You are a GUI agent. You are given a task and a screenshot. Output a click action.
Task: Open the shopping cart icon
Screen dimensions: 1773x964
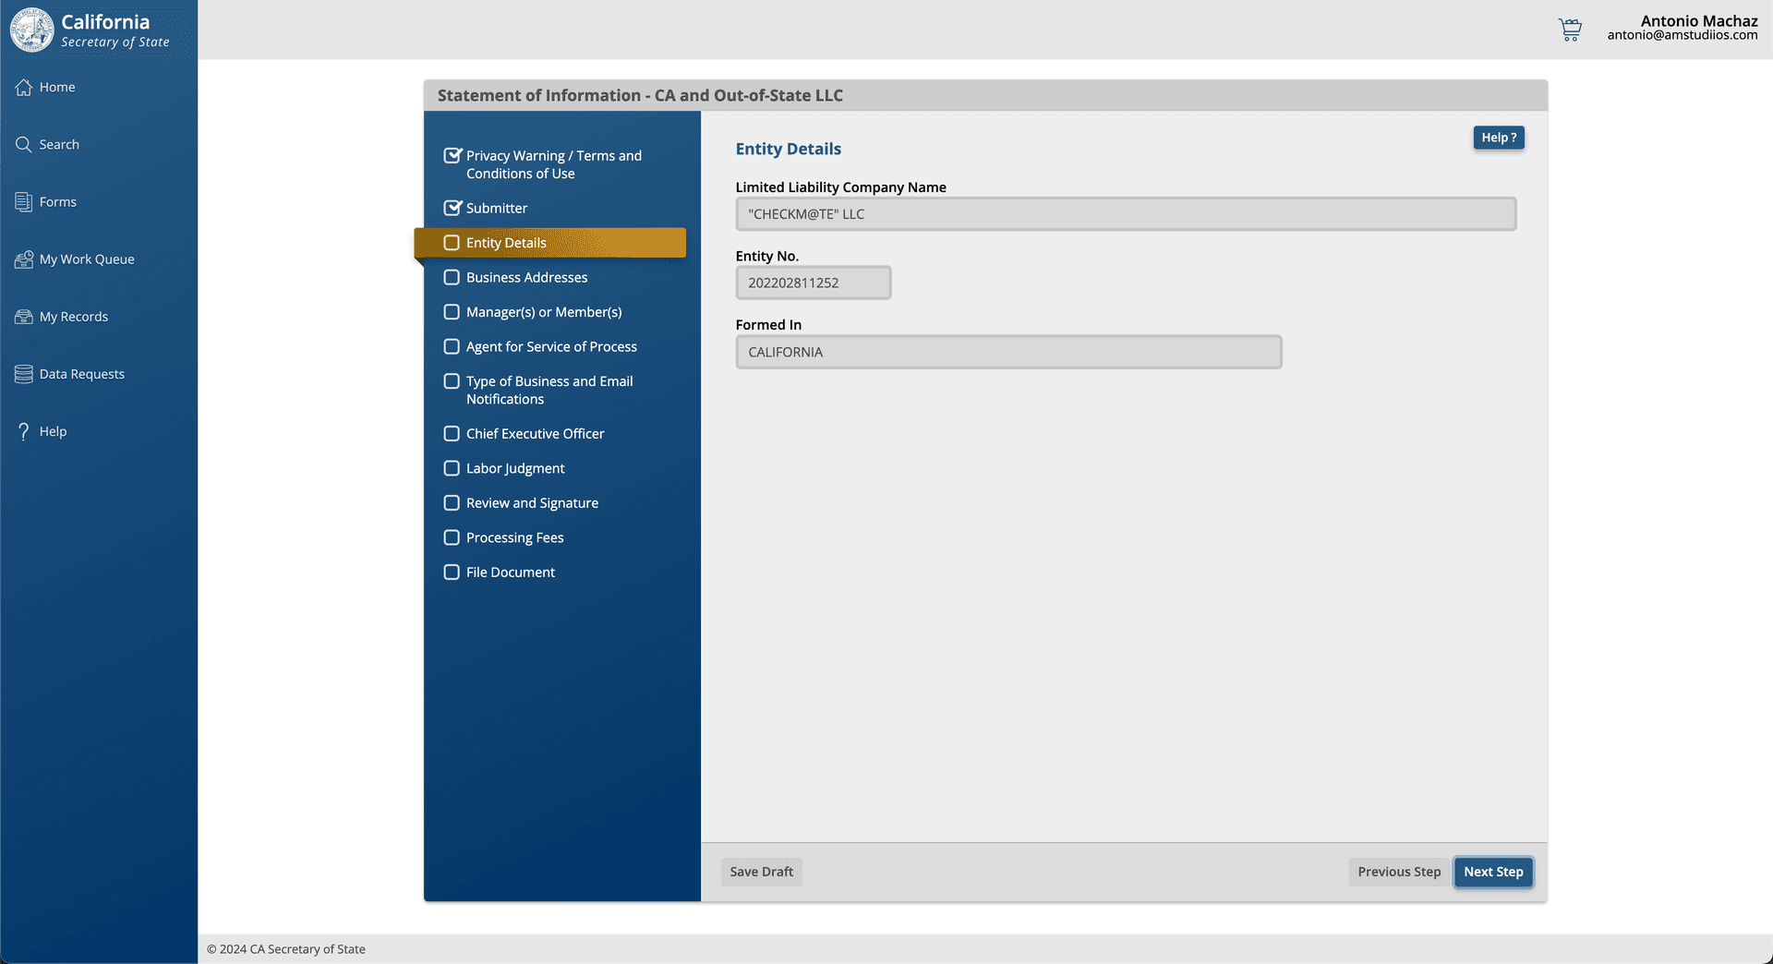point(1570,30)
